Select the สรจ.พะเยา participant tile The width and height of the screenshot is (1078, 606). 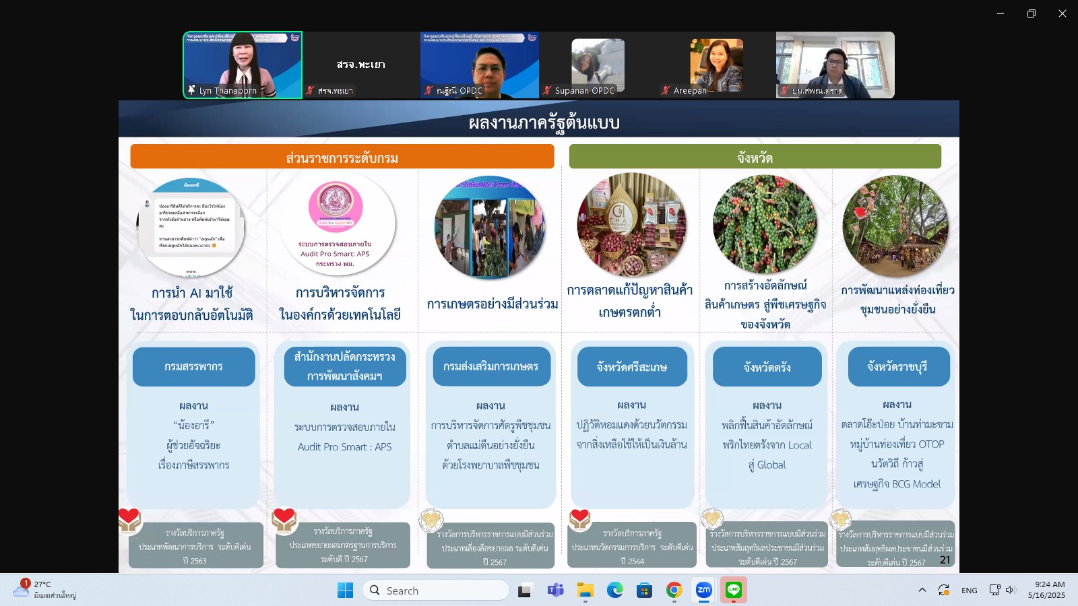pyautogui.click(x=361, y=65)
